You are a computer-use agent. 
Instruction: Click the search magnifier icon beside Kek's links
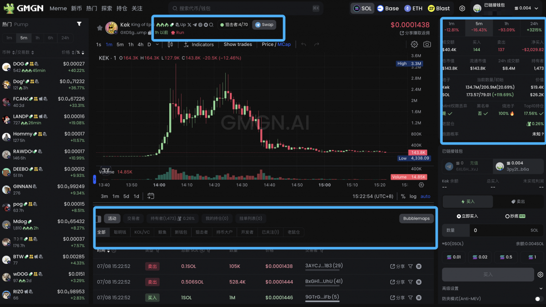pyautogui.click(x=211, y=25)
